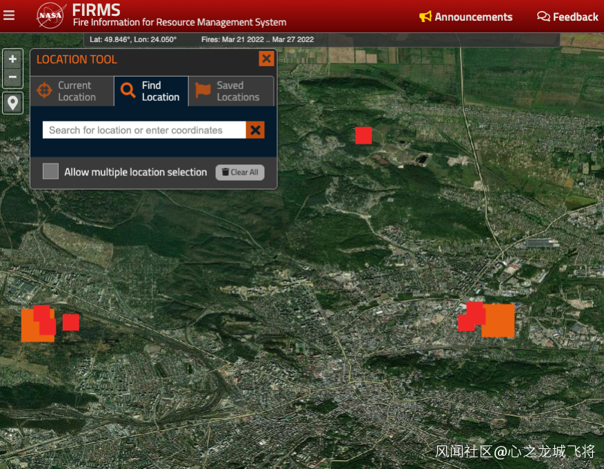Click the fires date range text Mar 21 2022 .. Mar 27 2022
Screen dimensions: 604x469
click(x=257, y=40)
